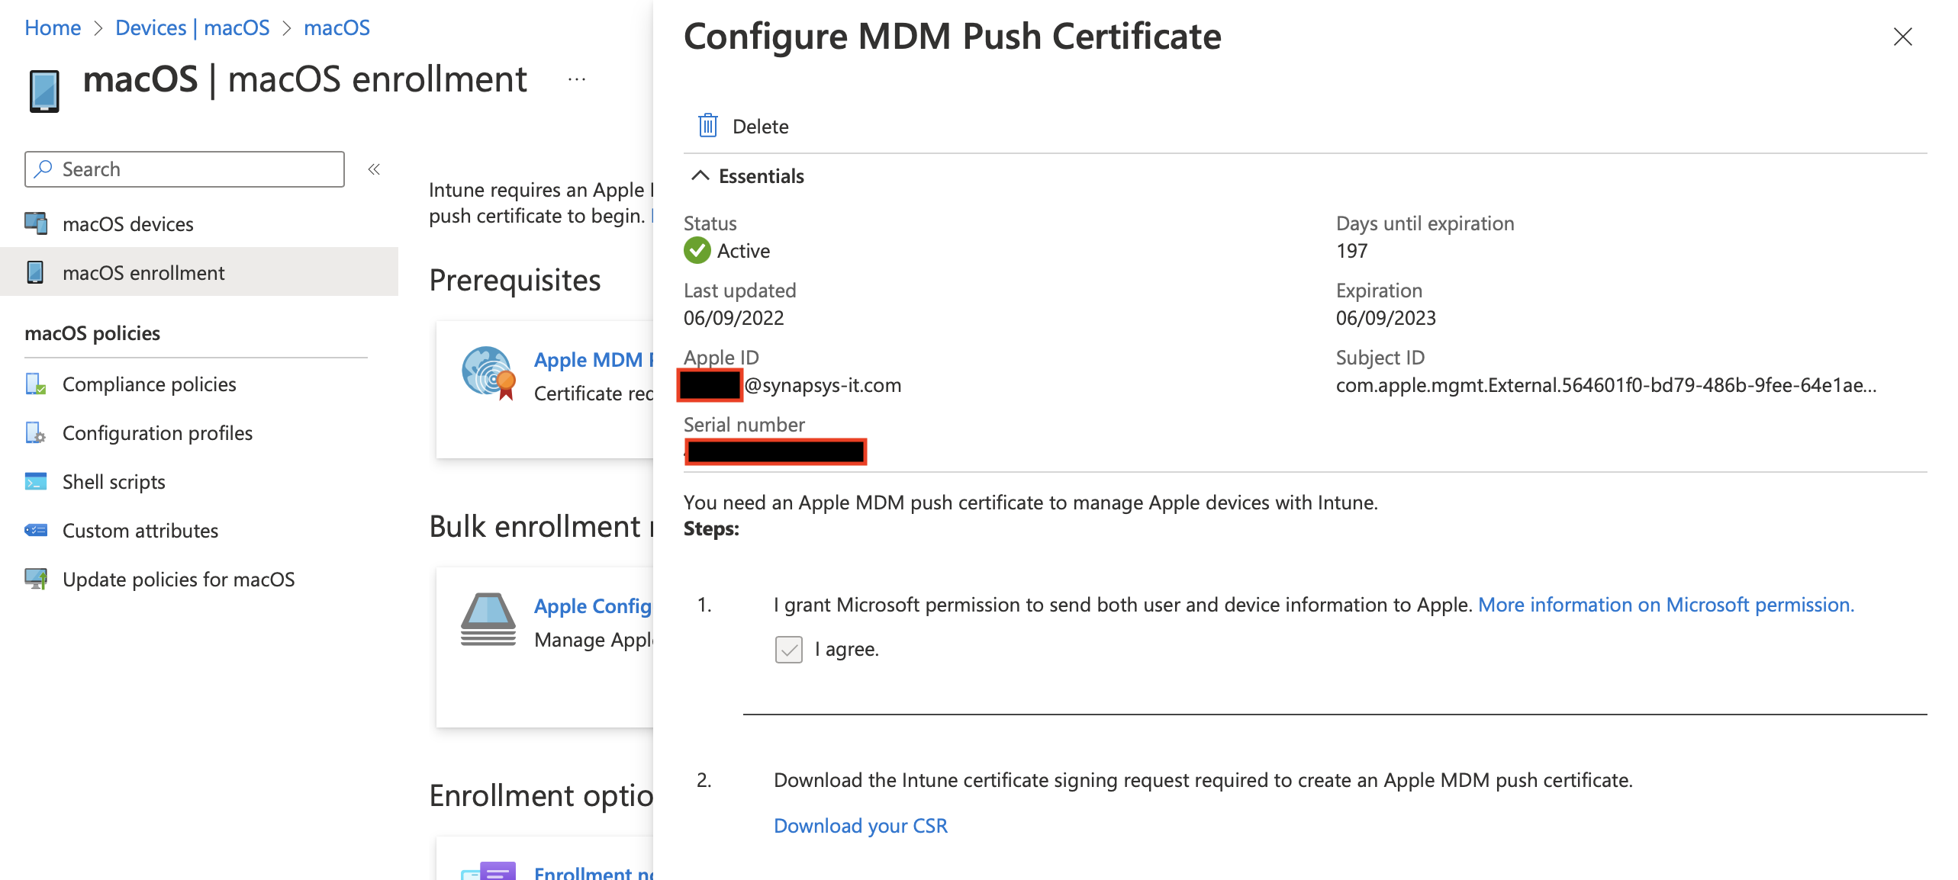Navigate to Home via the breadcrumb
This screenshot has width=1958, height=880.
53,27
